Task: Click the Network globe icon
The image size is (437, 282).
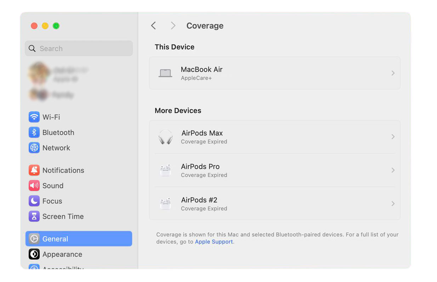Action: (34, 148)
